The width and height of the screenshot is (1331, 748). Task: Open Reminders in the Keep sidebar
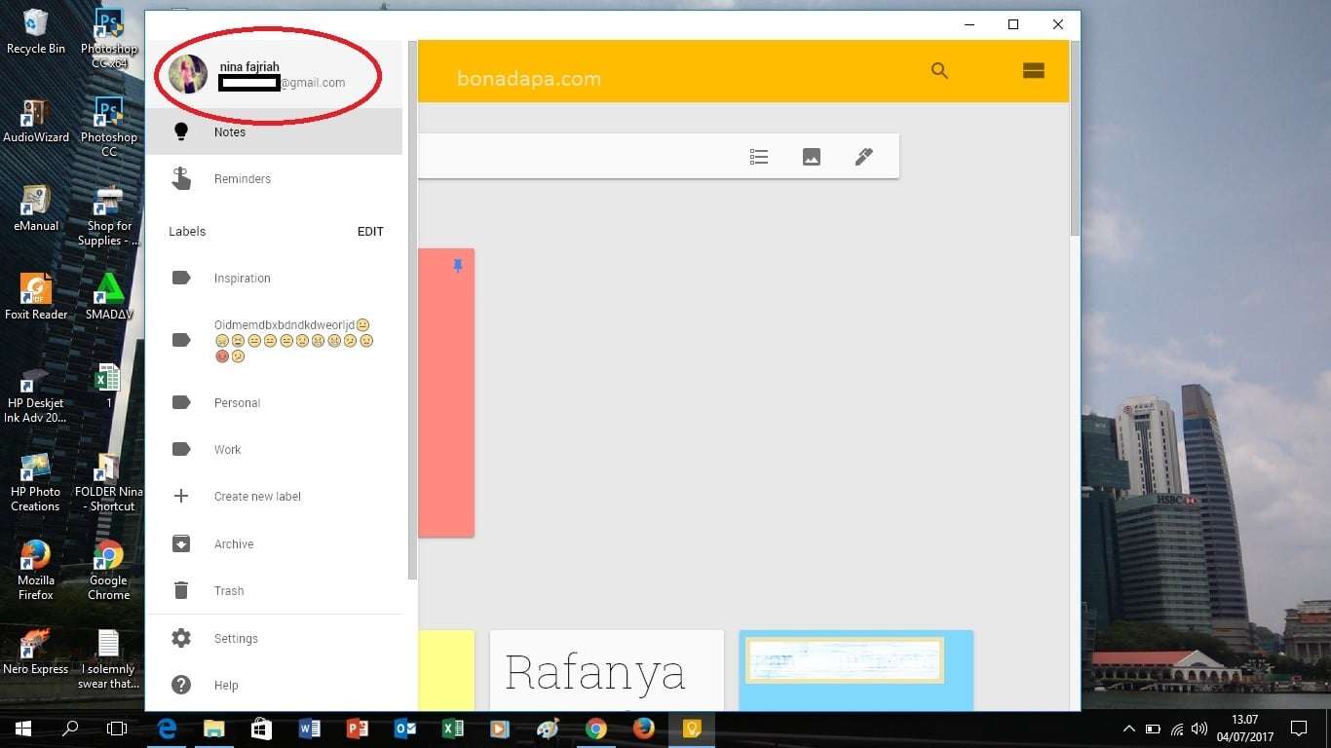click(x=274, y=179)
